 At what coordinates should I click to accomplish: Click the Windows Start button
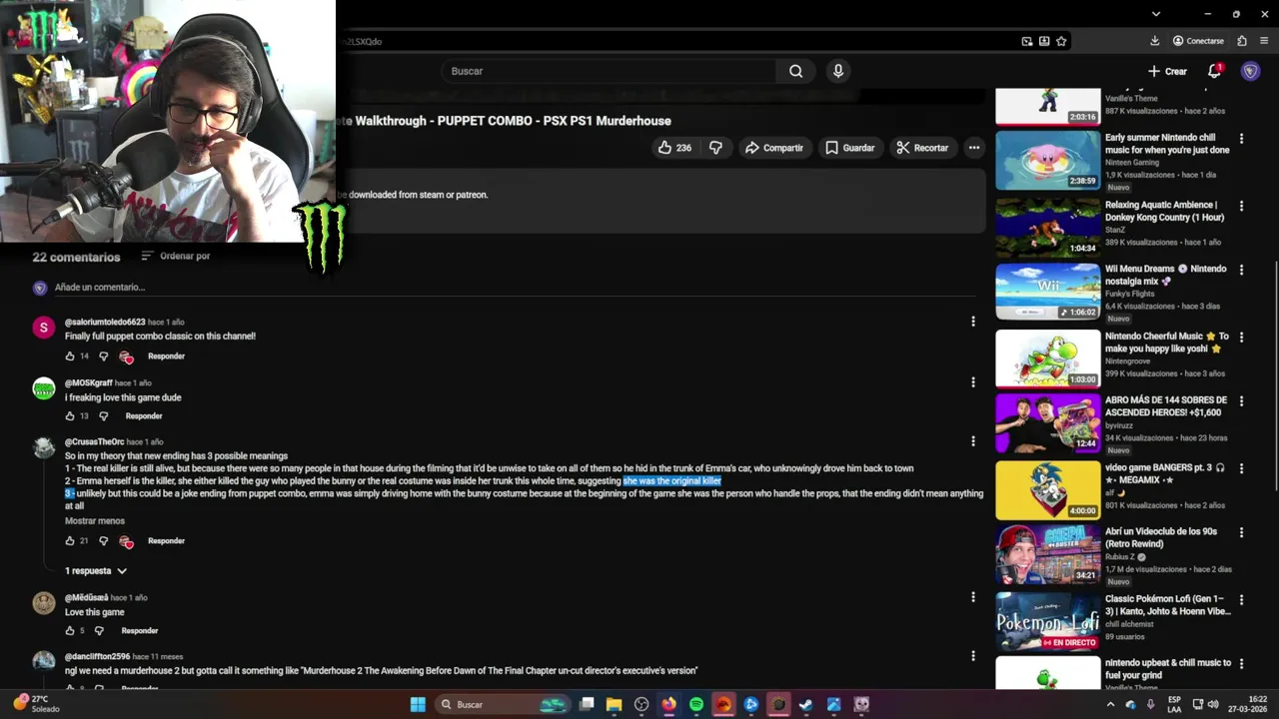click(418, 704)
